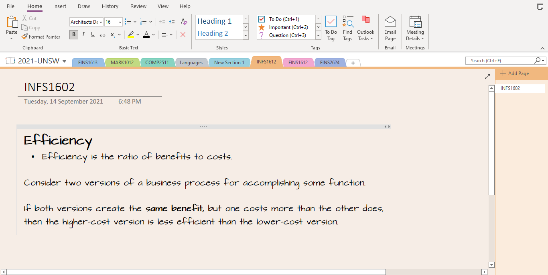Click the paragraph alignment icon

pos(164,35)
